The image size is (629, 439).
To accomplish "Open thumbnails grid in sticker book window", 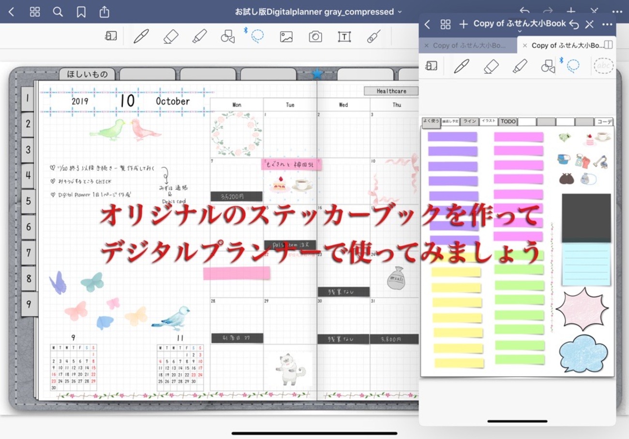I will (446, 24).
